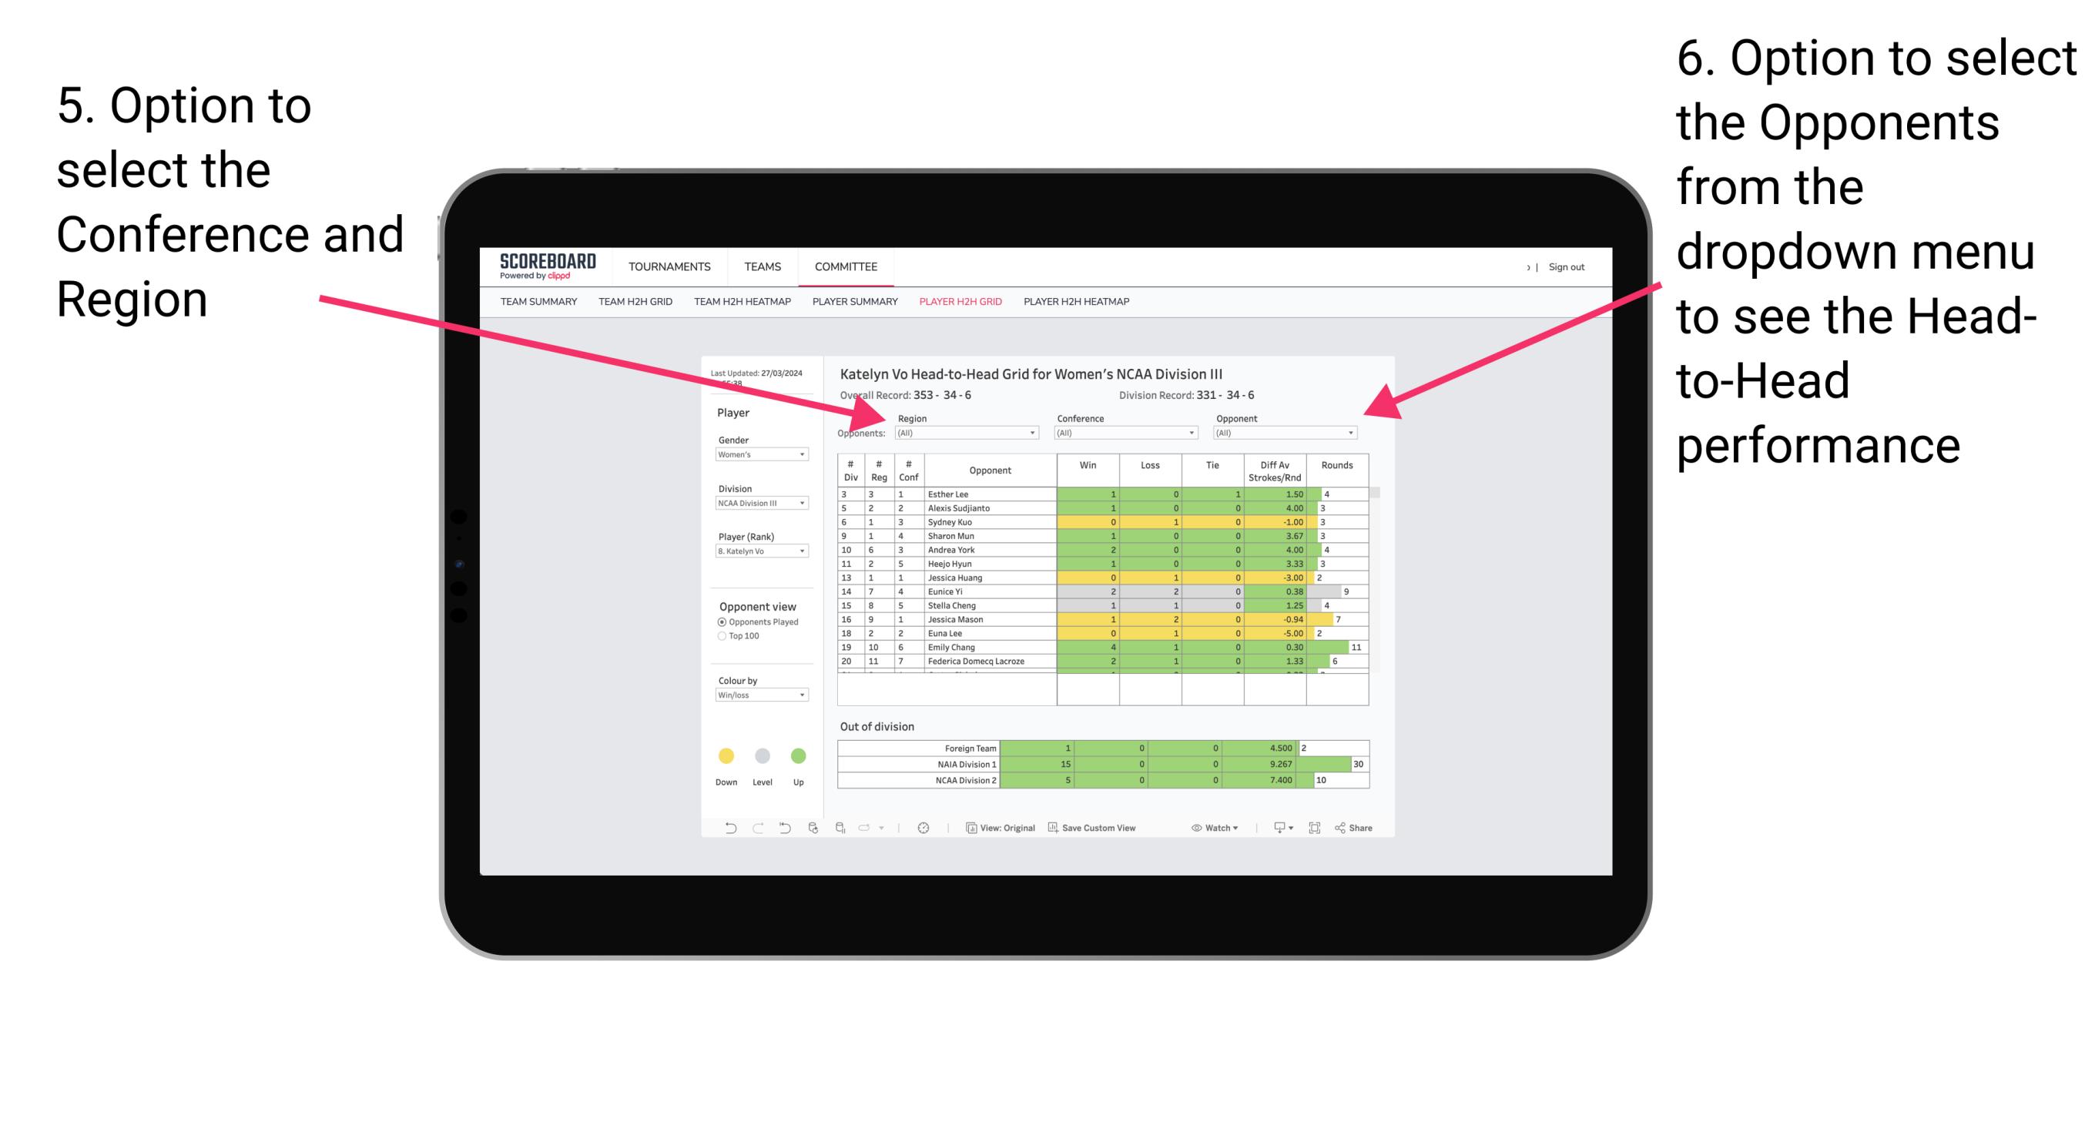Viewport: 2085px width, 1122px height.
Task: Select Opponents Played radio button
Action: coord(717,621)
